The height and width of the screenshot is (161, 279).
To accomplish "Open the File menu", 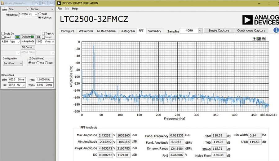I will tap(60, 9).
